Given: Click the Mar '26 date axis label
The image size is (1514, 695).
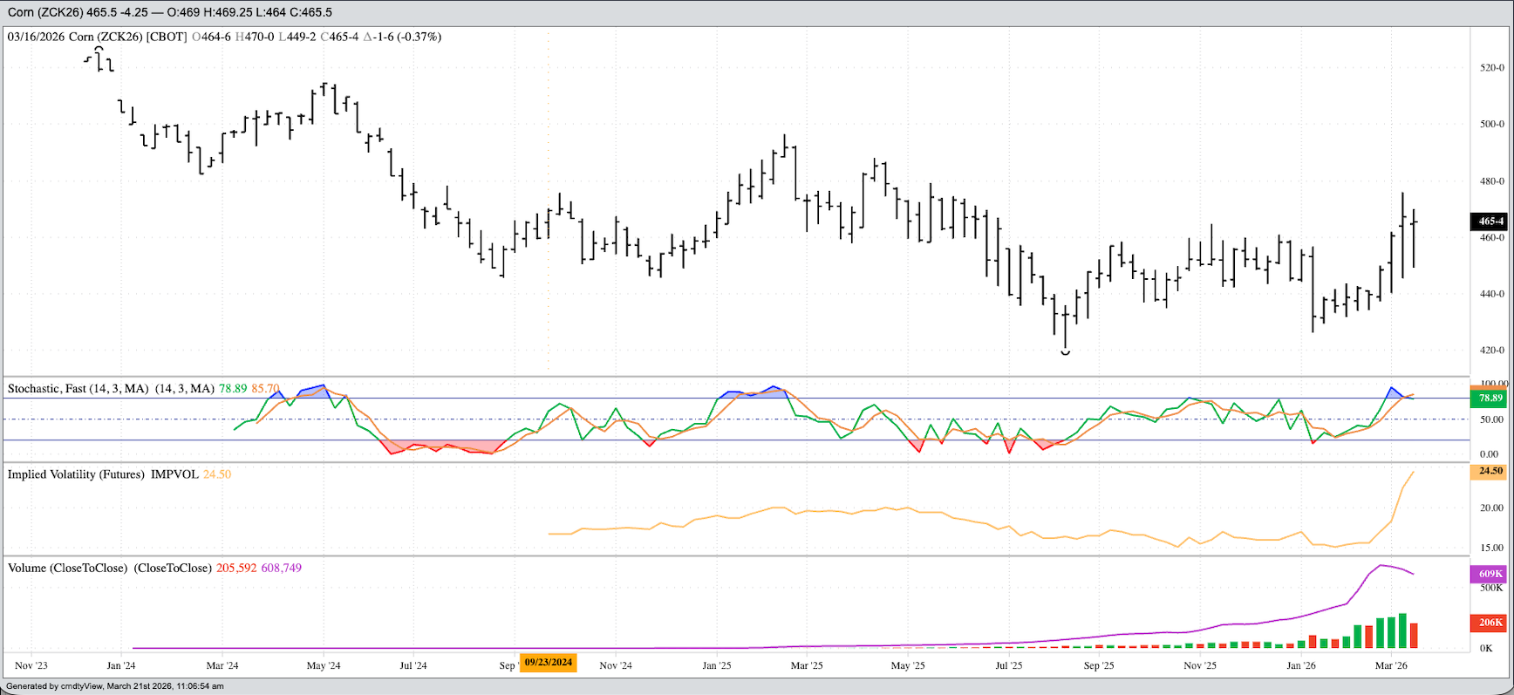Looking at the screenshot, I should [1391, 665].
